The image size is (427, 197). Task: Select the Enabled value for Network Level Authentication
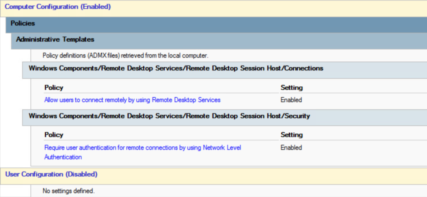[x=291, y=148]
